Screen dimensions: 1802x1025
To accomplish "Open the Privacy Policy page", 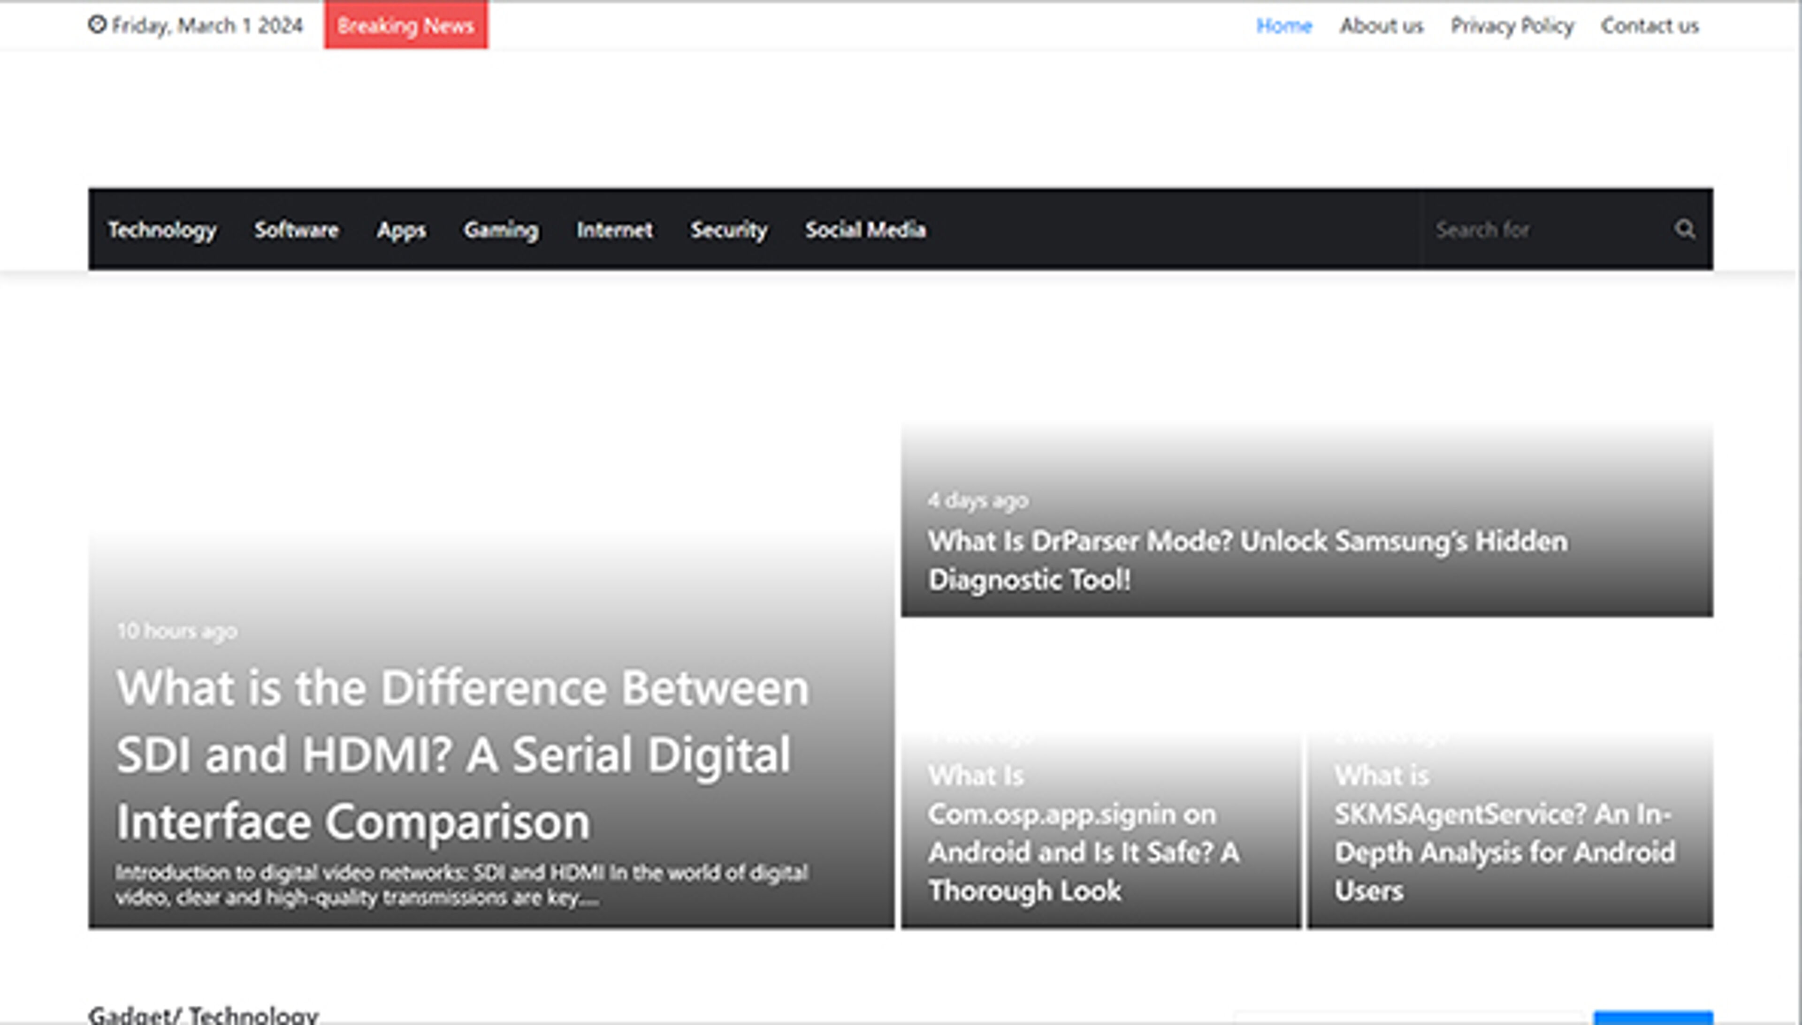I will click(1512, 26).
